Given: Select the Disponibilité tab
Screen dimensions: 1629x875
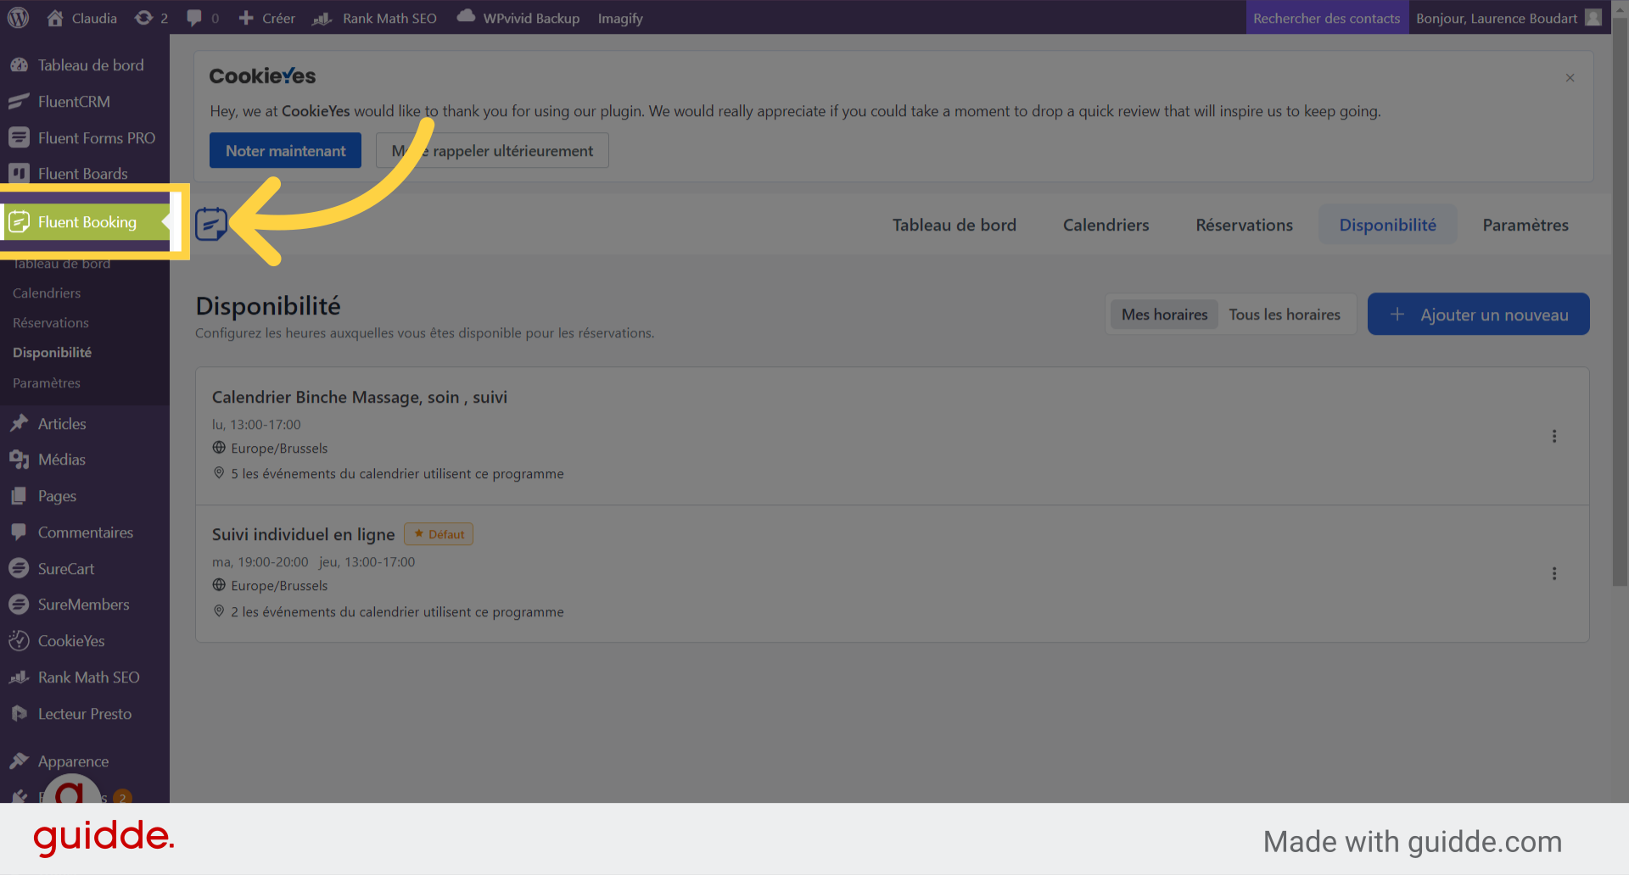Looking at the screenshot, I should click(x=1388, y=225).
